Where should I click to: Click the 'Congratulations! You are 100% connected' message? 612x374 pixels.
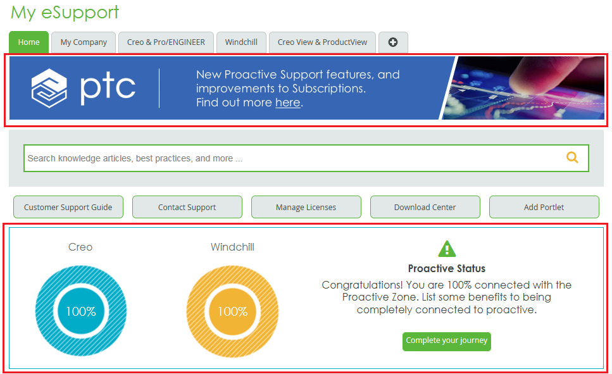447,297
